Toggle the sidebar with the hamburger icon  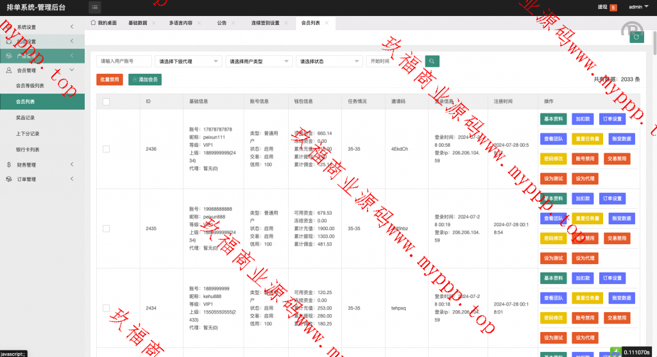pyautogui.click(x=95, y=8)
